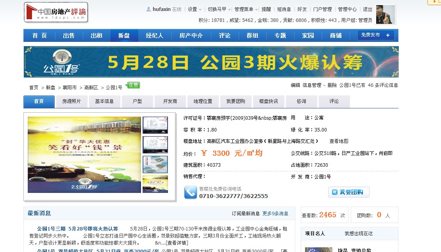Select the third site-plan thumbnail

pos(155,164)
